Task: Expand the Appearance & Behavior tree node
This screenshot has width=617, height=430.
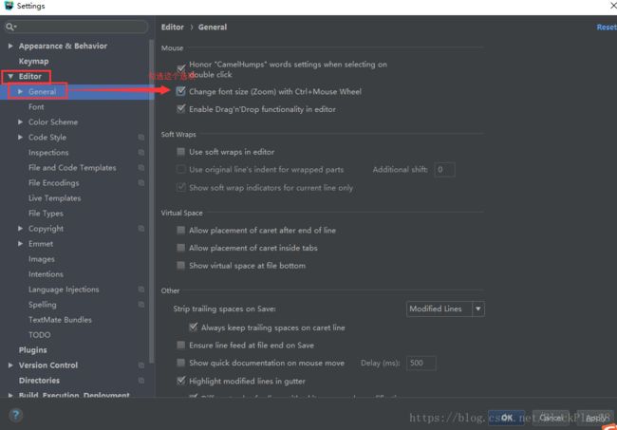Action: click(x=10, y=46)
